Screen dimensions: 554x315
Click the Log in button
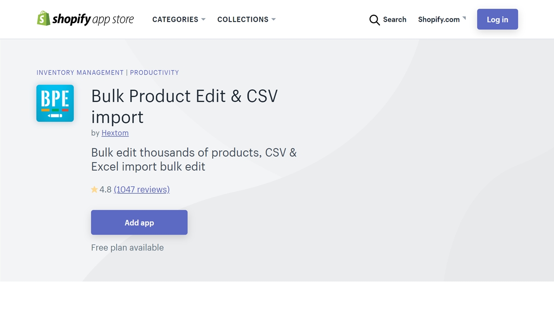click(497, 19)
